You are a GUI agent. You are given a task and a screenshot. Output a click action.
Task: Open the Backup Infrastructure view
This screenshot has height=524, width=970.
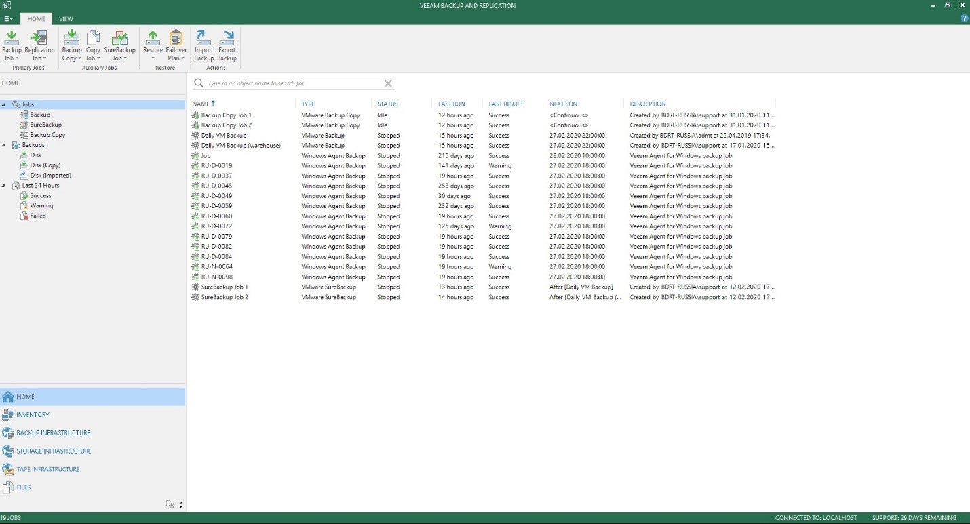pyautogui.click(x=53, y=432)
